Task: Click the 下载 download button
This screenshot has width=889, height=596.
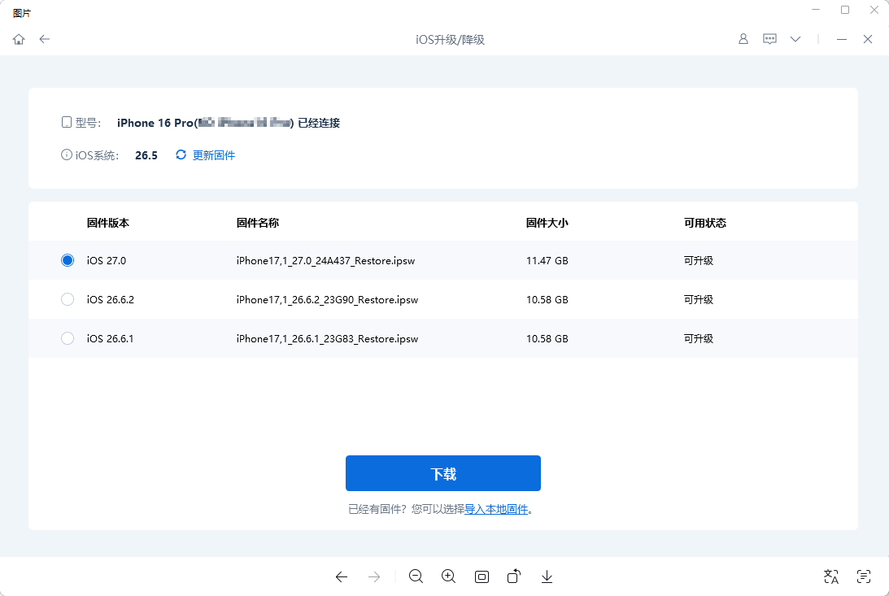Action: click(x=442, y=473)
